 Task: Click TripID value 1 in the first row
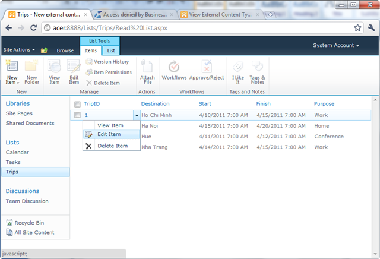pyautogui.click(x=86, y=115)
